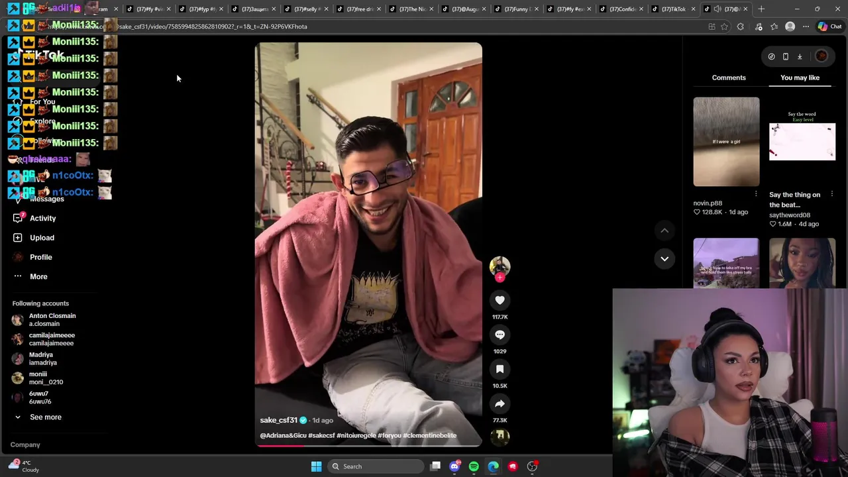The height and width of the screenshot is (477, 848).
Task: Click the #clementinebelite hashtag
Action: tap(429, 435)
